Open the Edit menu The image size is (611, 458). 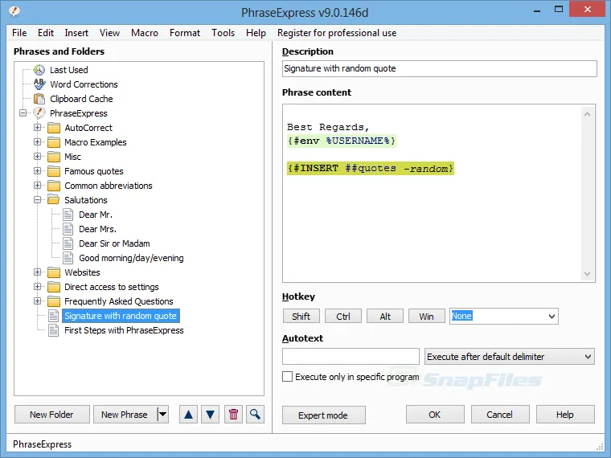(x=46, y=33)
